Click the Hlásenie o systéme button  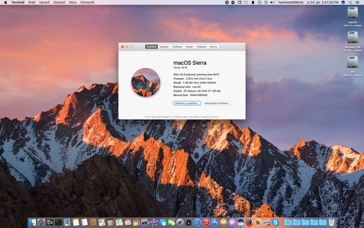[x=187, y=103]
